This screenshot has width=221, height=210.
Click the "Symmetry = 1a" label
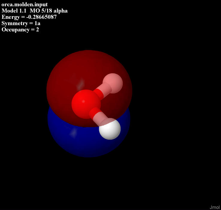point(21,23)
